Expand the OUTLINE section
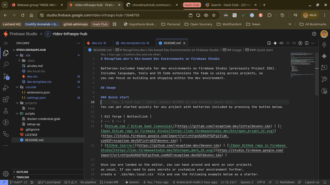The height and width of the screenshot is (185, 330). [x=22, y=172]
